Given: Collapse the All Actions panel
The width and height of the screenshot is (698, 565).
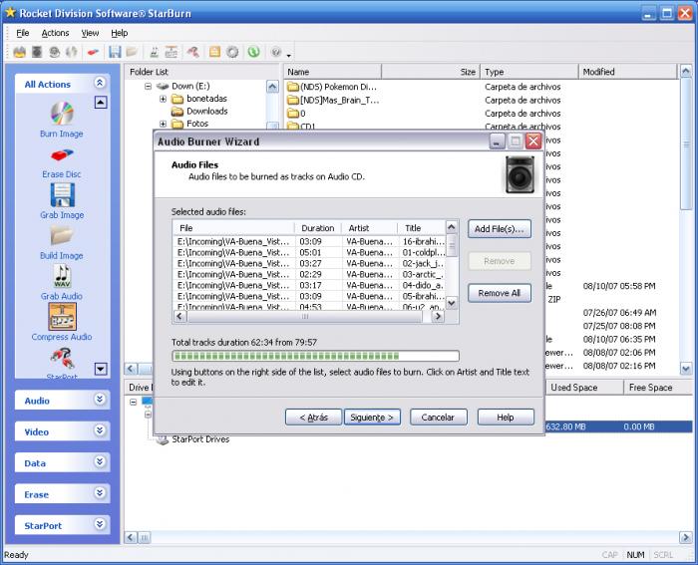Looking at the screenshot, I should [x=100, y=84].
